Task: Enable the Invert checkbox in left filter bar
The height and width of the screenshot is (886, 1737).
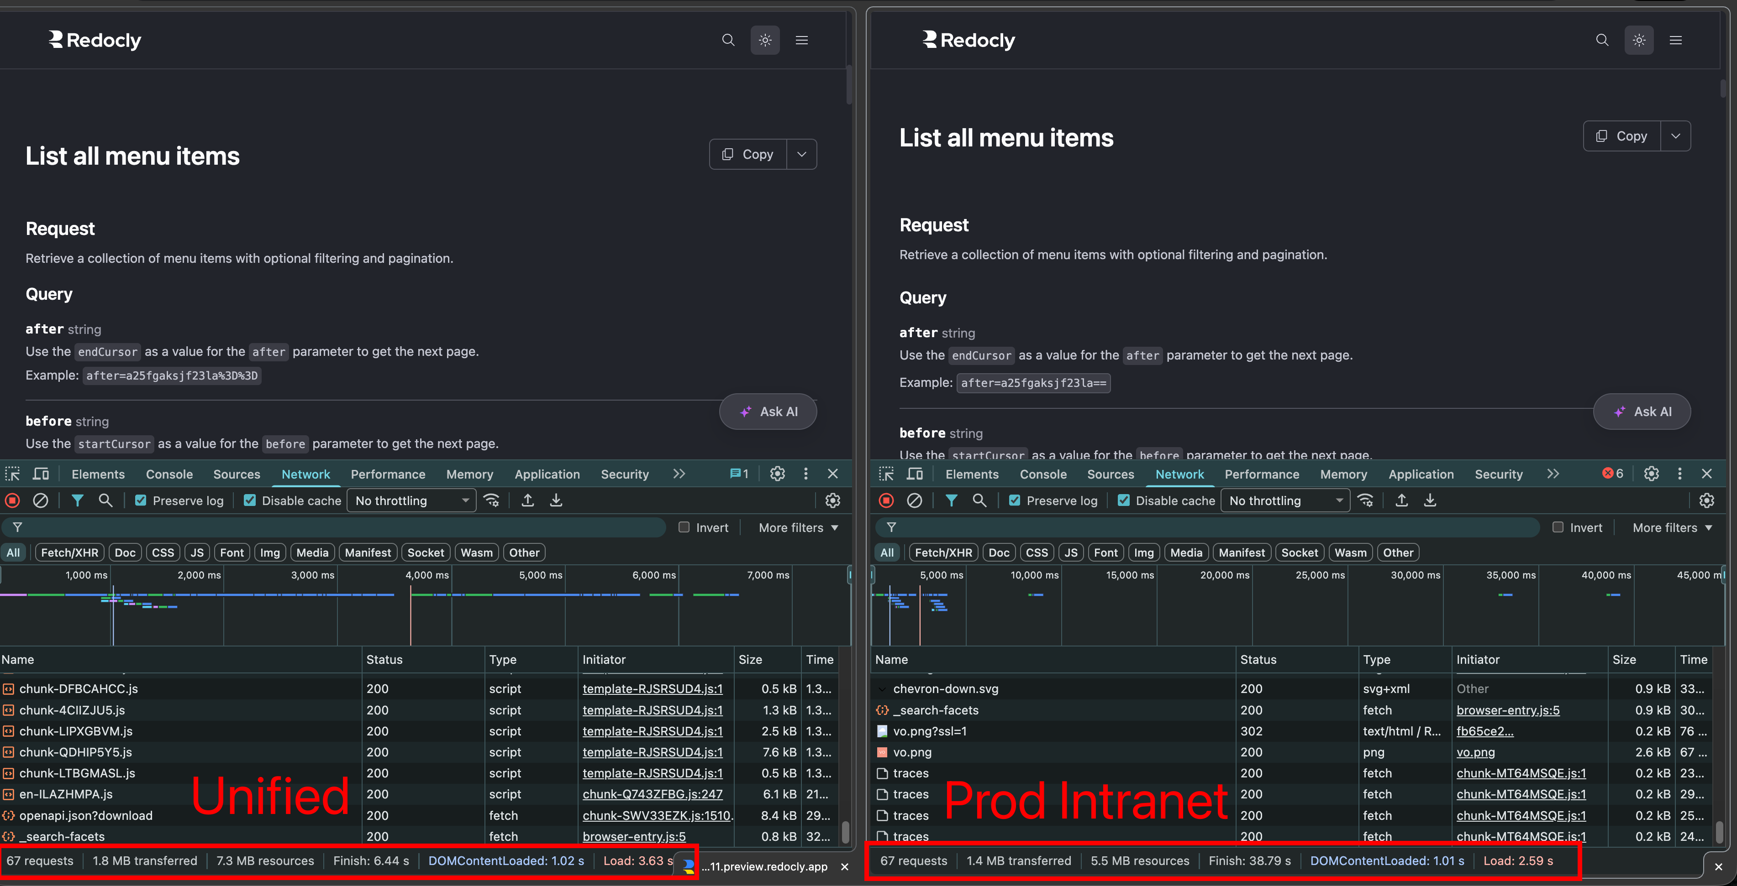Action: tap(684, 527)
